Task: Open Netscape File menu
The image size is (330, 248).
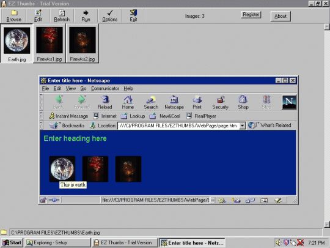Action: [x=45, y=89]
